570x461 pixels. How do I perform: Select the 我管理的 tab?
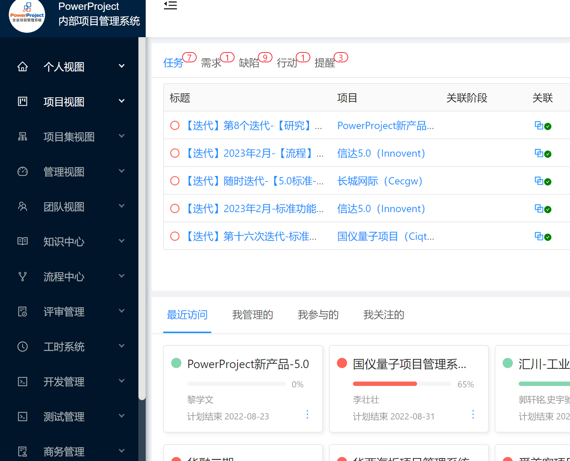[253, 315]
